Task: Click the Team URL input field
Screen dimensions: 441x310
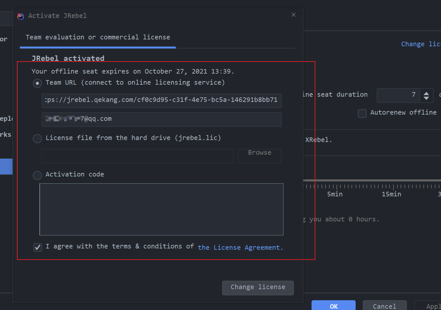Action: [161, 101]
